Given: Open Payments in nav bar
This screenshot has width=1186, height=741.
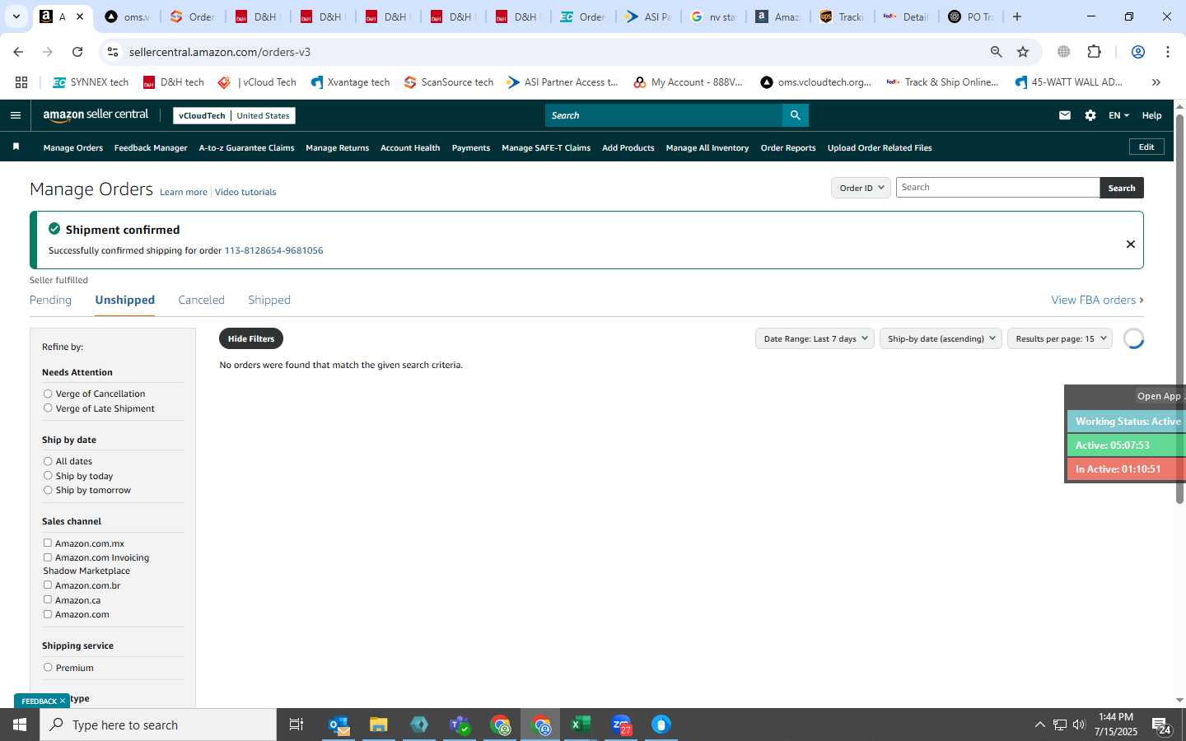Looking at the screenshot, I should pyautogui.click(x=471, y=148).
